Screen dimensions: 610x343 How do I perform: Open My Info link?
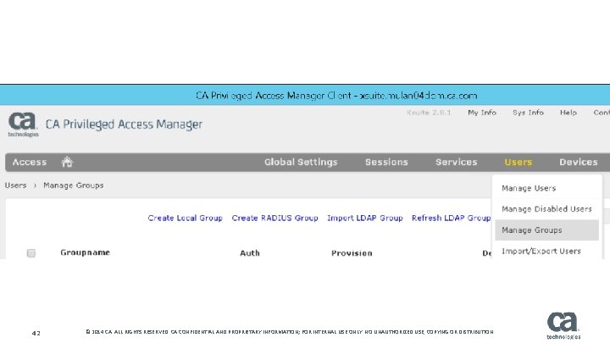482,113
